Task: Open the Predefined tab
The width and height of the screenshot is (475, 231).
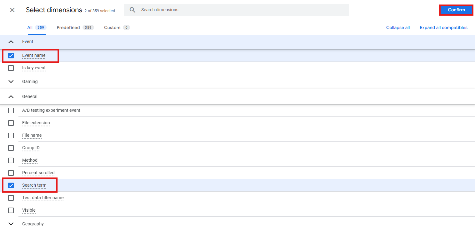Action: pos(75,27)
